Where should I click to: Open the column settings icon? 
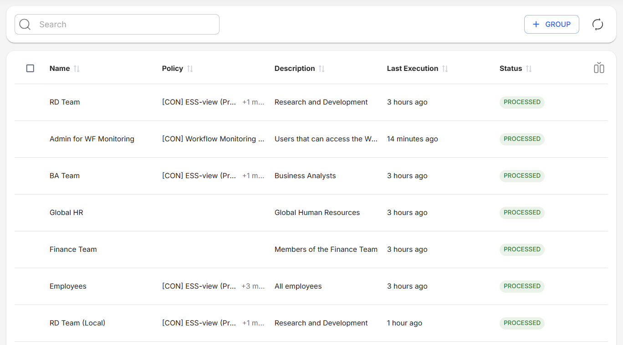599,68
